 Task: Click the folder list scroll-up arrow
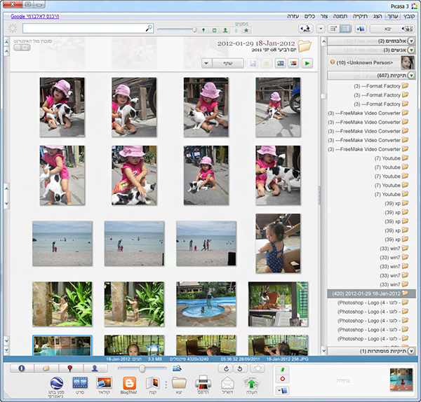(x=323, y=41)
